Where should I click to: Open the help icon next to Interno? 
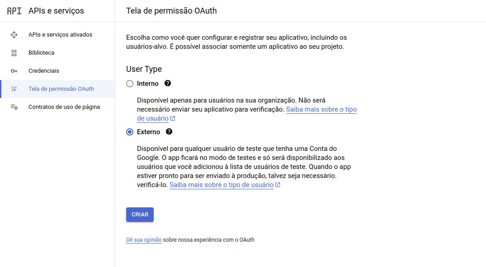click(168, 83)
